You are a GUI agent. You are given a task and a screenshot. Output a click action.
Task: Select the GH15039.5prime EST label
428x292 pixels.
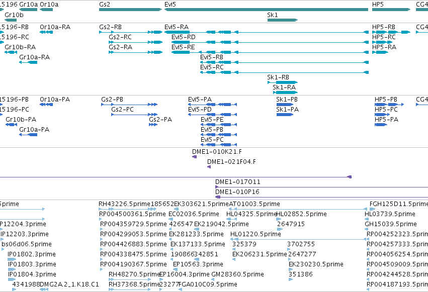tap(391, 224)
